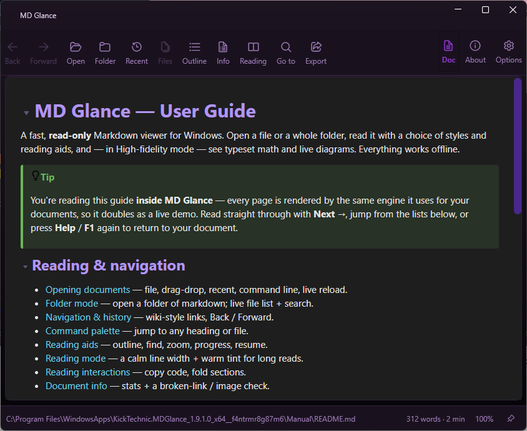
Task: Minimize the MD Glance window
Action: point(458,10)
